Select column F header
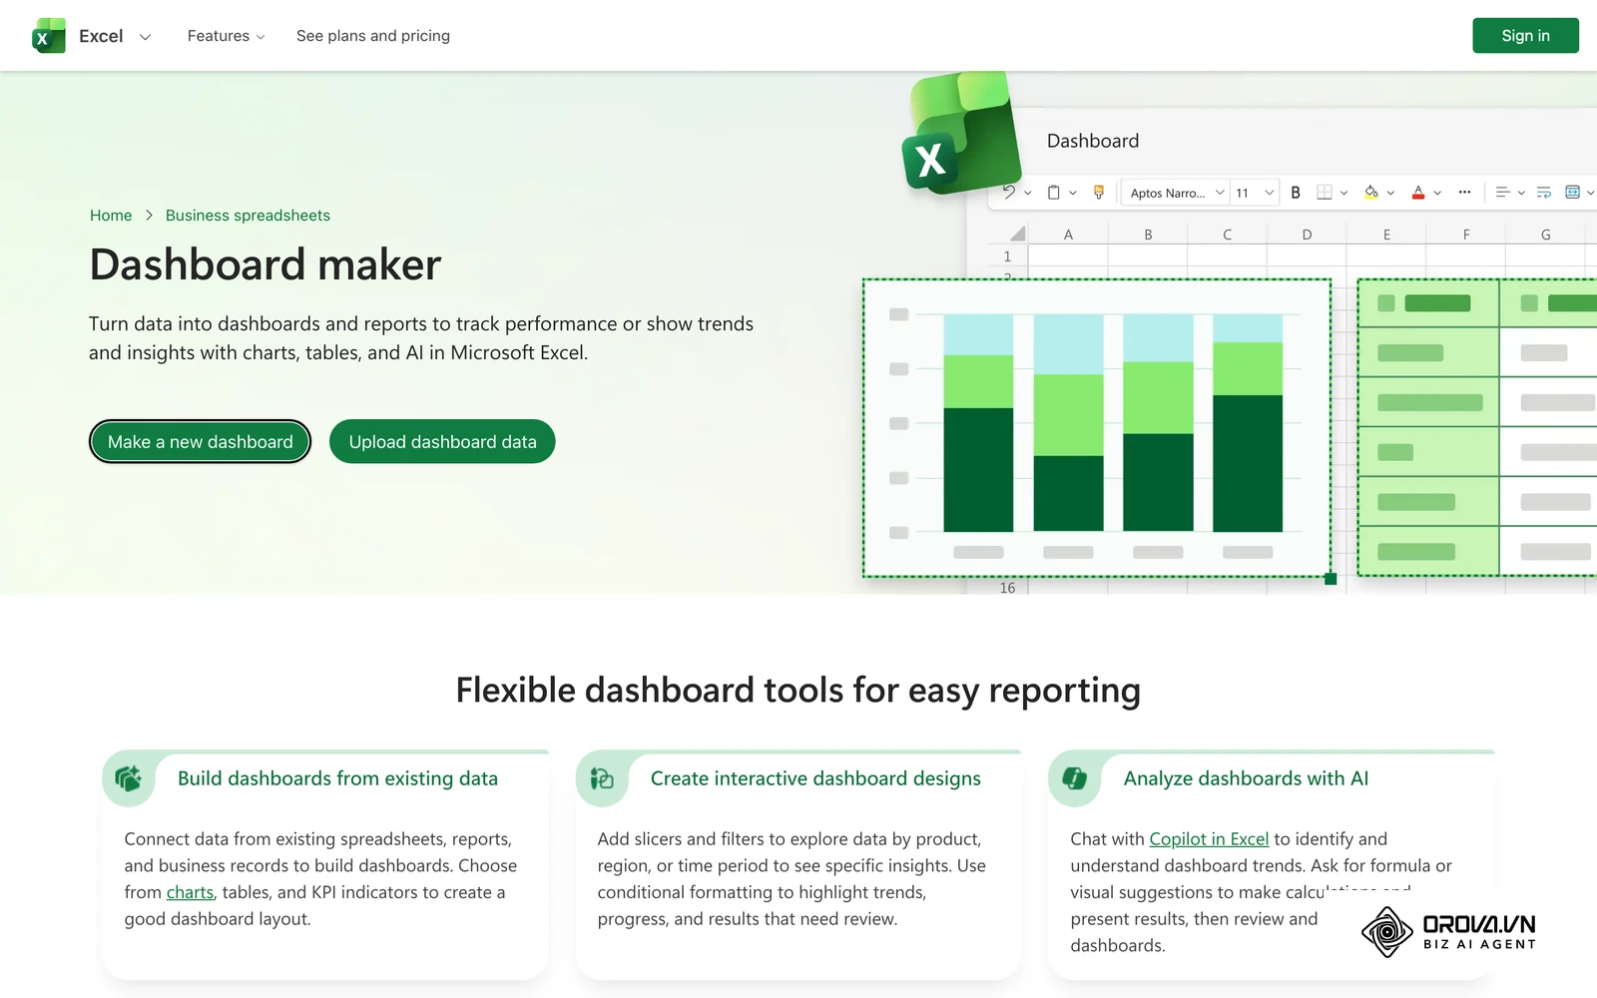This screenshot has width=1597, height=998. pos(1465,235)
